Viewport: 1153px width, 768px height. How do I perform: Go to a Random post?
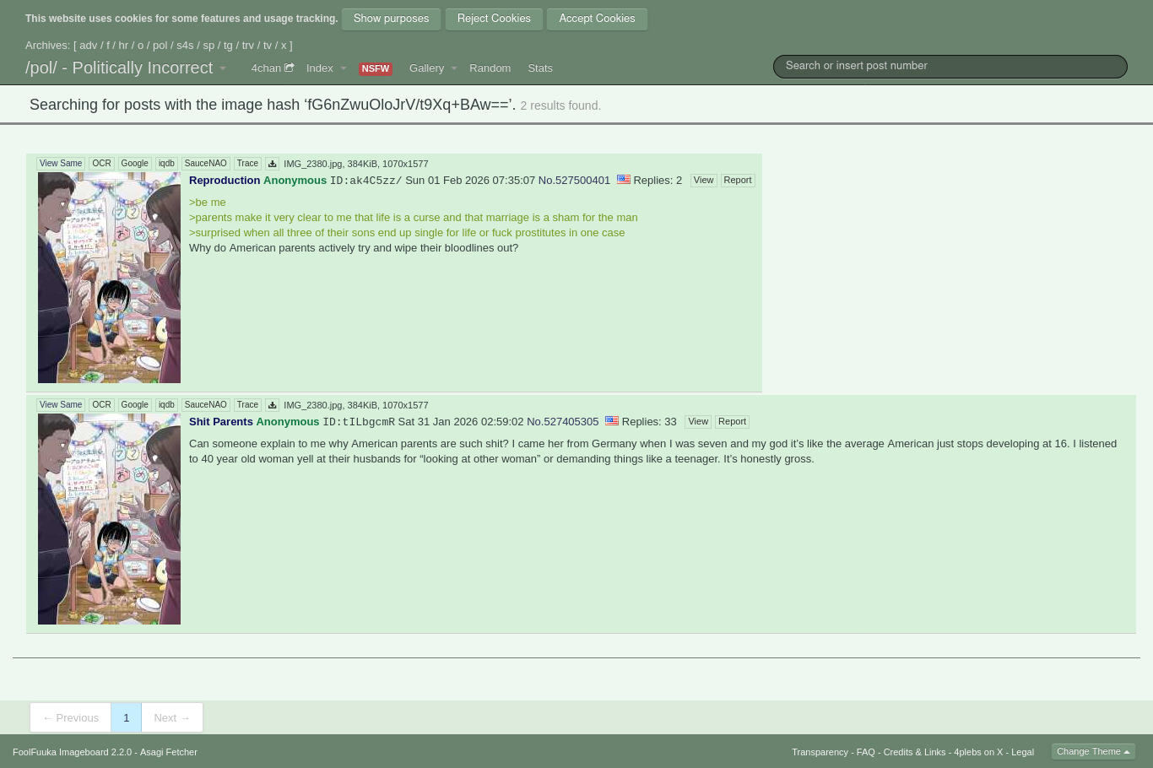pyautogui.click(x=490, y=68)
